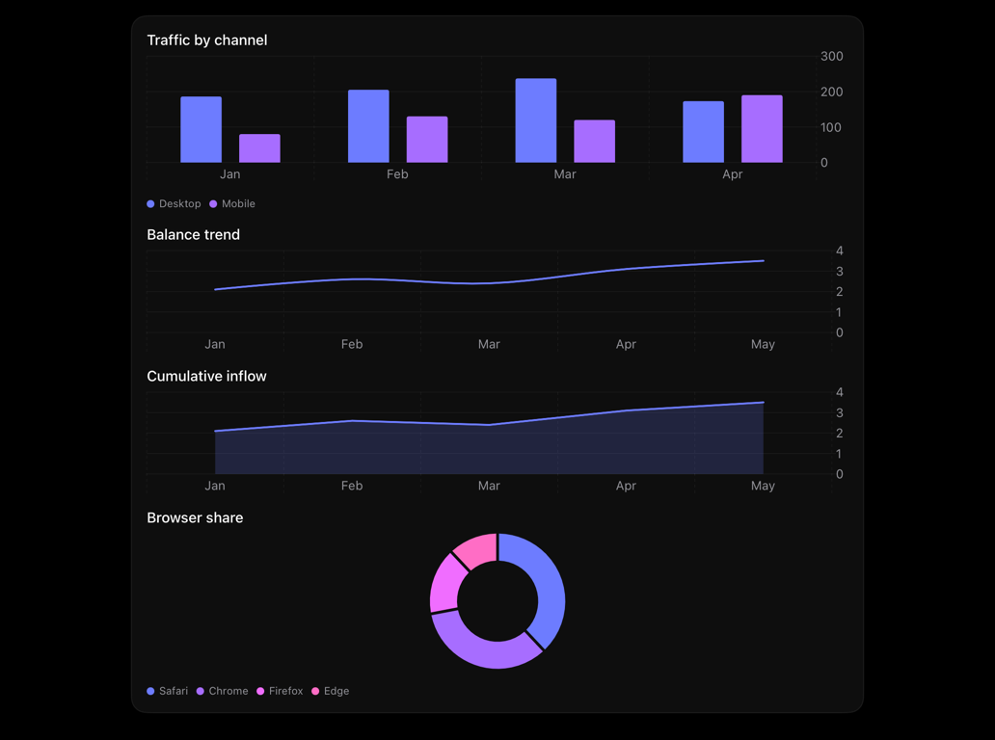The image size is (995, 740).
Task: Click the Desktop legend color dot
Action: click(150, 203)
